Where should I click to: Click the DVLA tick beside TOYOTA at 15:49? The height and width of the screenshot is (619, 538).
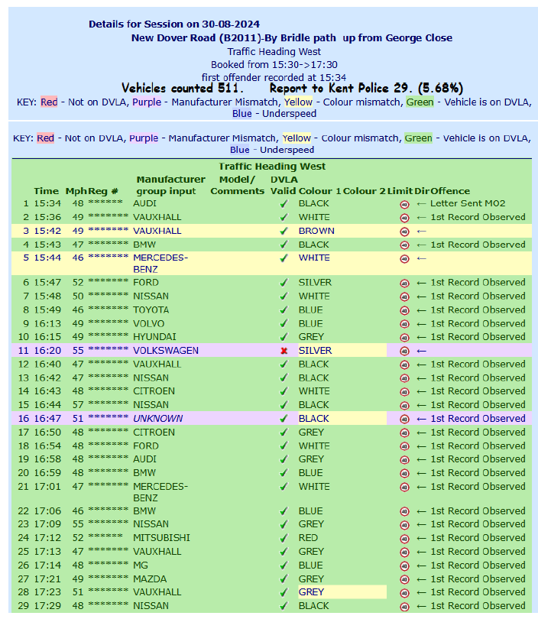click(284, 310)
